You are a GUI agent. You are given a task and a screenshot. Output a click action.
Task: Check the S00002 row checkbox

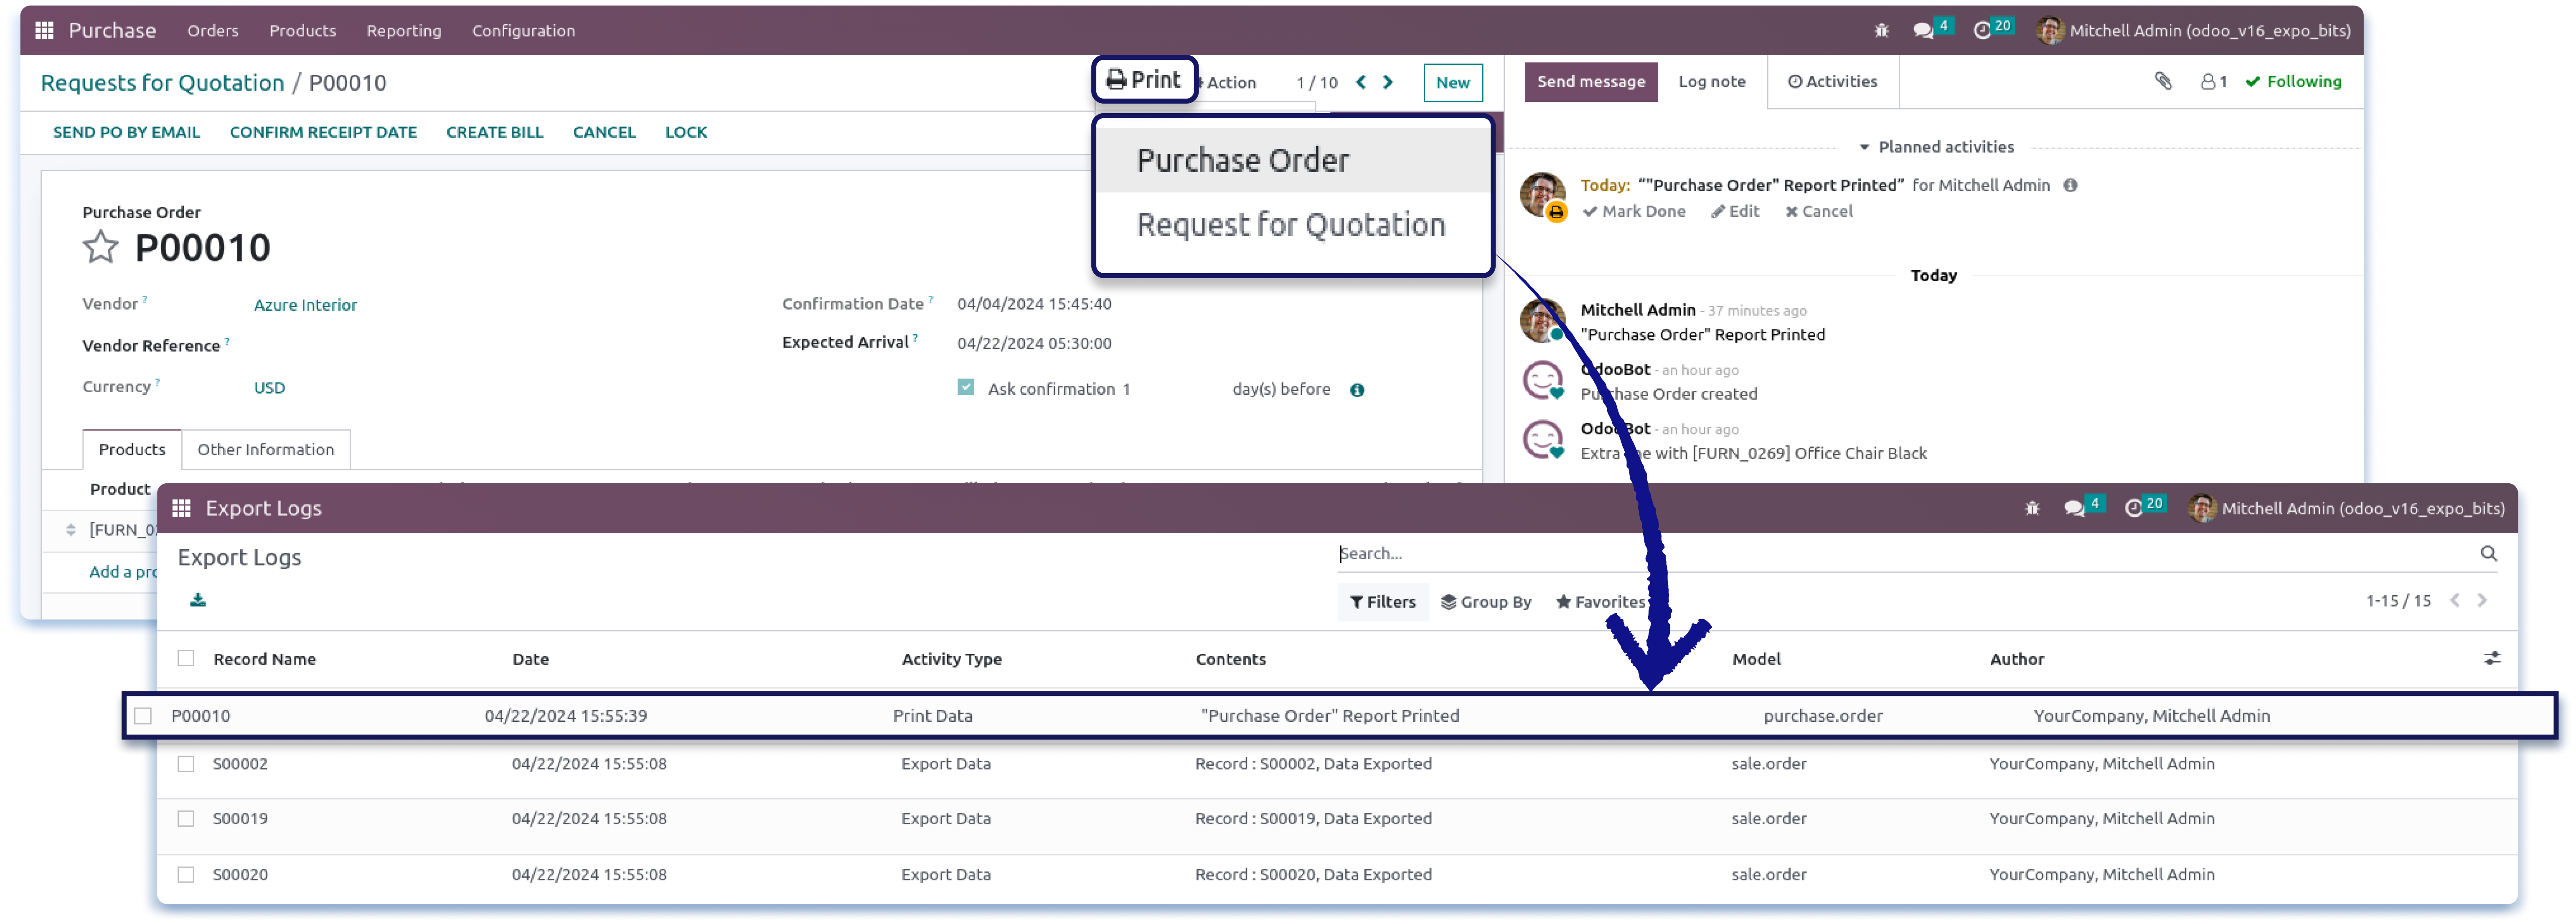point(186,764)
